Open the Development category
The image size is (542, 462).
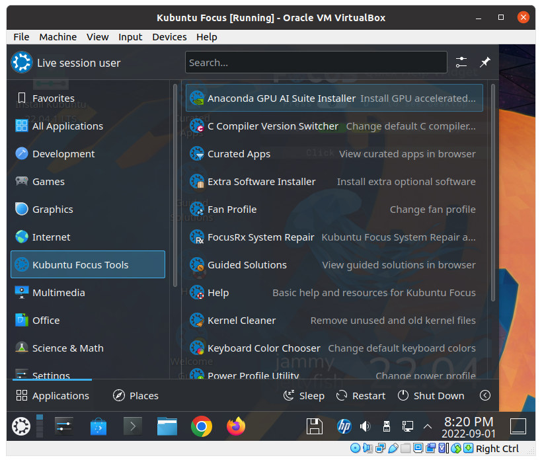88,154
